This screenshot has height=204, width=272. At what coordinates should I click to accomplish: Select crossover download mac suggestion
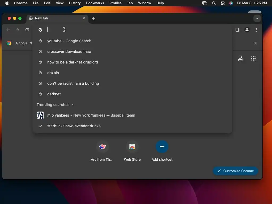click(x=132, y=52)
